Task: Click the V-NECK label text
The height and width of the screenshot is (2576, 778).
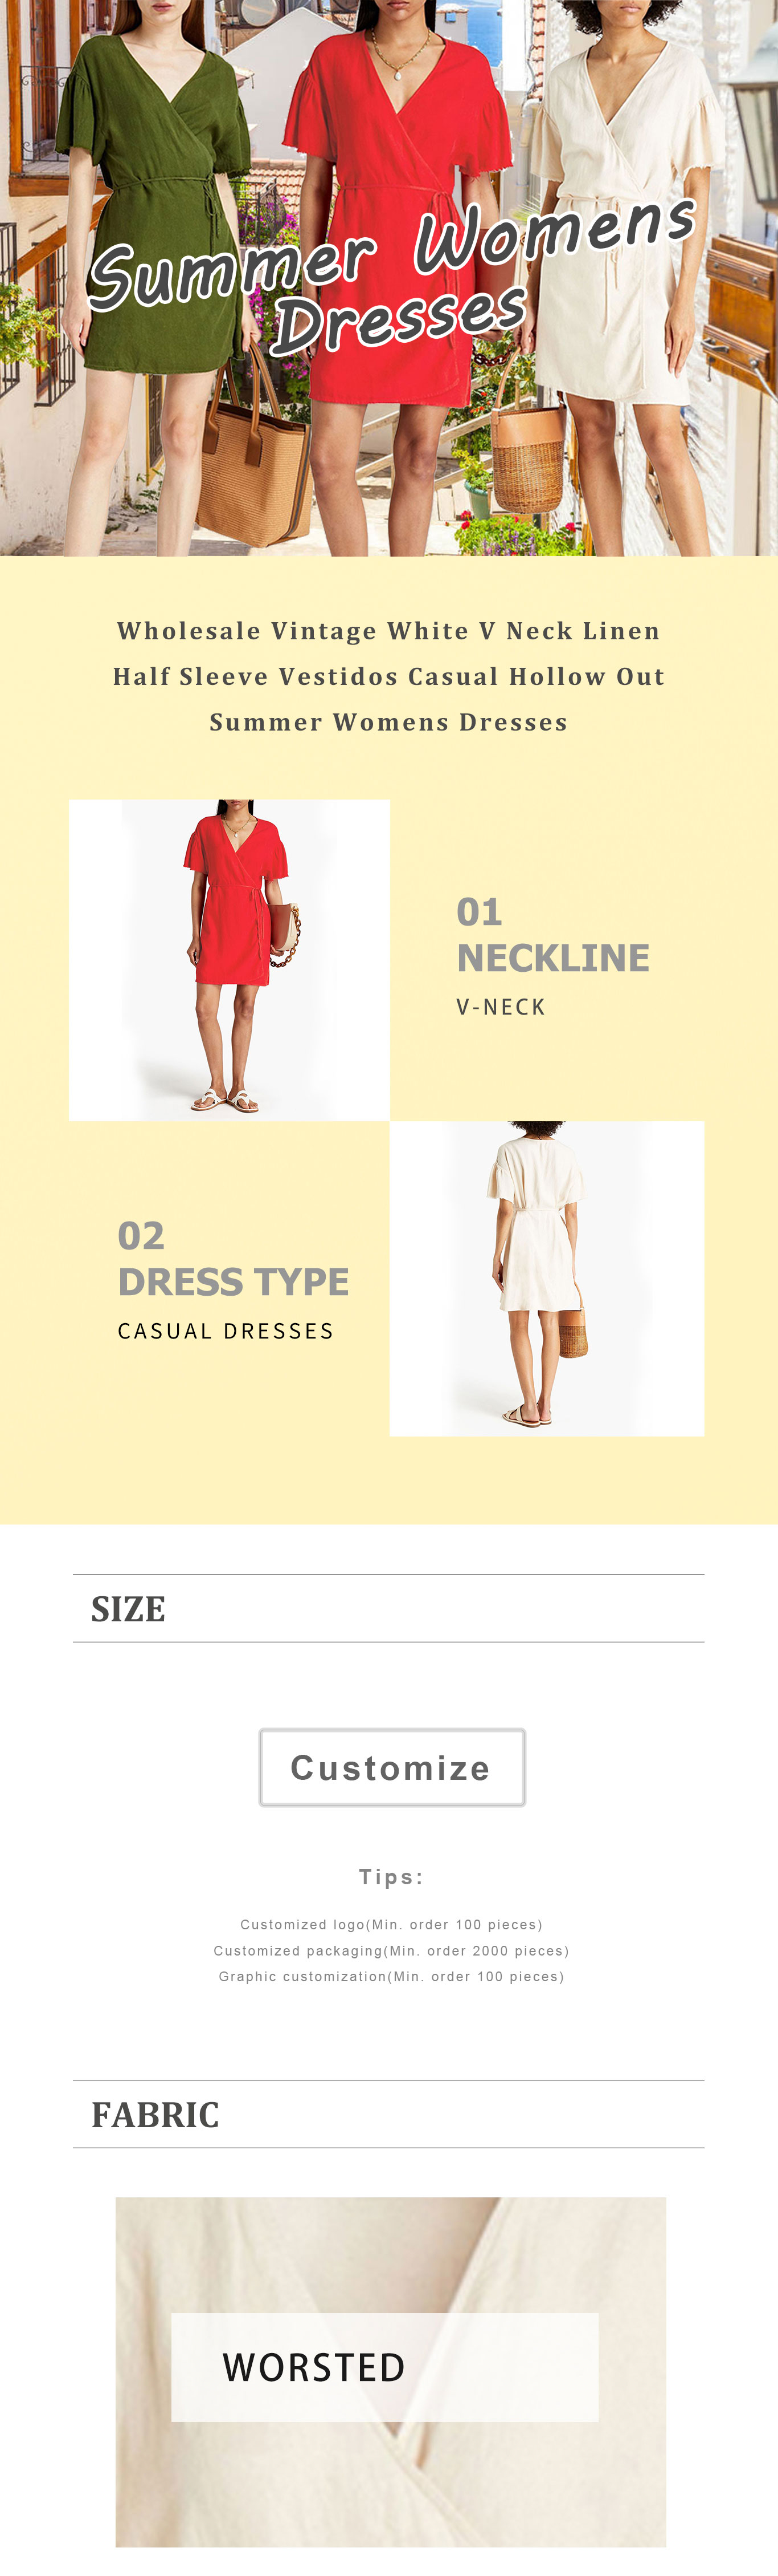Action: click(501, 1007)
